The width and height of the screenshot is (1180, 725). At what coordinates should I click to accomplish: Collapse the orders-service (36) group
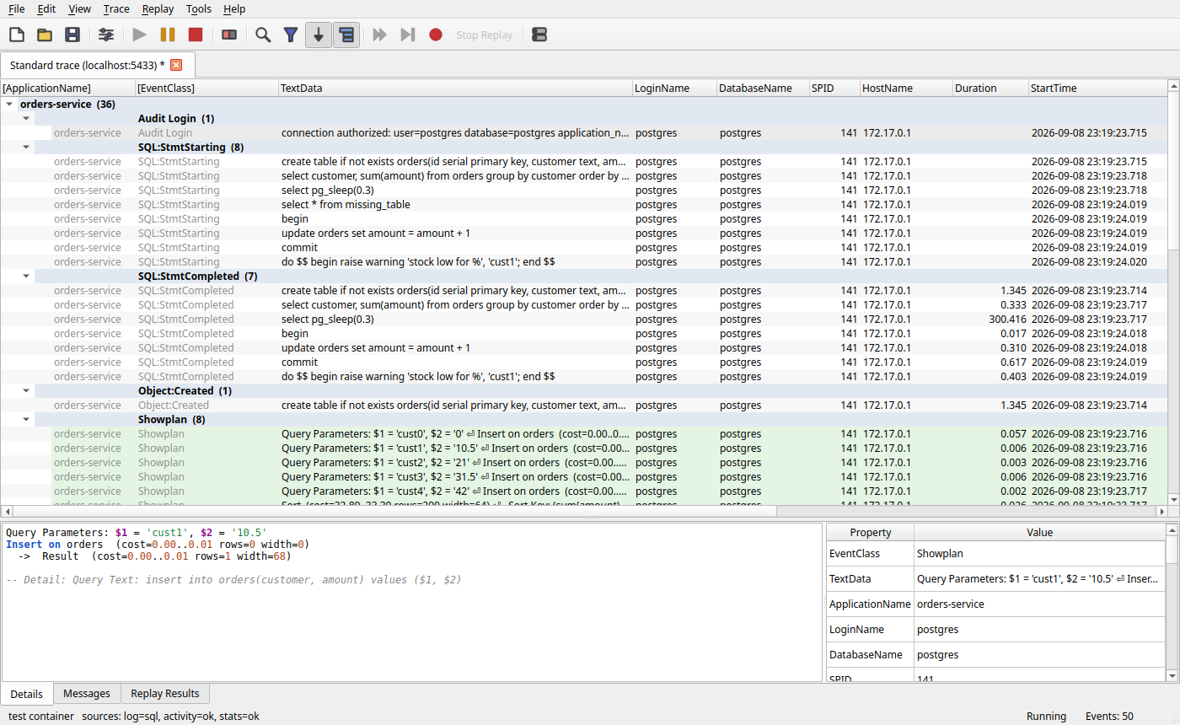point(9,105)
